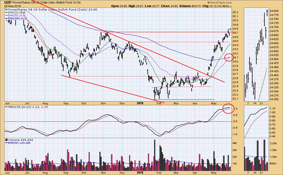This screenshot has width=283, height=175.
Task: Click the date 25-May-2018
Action: coord(13,6)
